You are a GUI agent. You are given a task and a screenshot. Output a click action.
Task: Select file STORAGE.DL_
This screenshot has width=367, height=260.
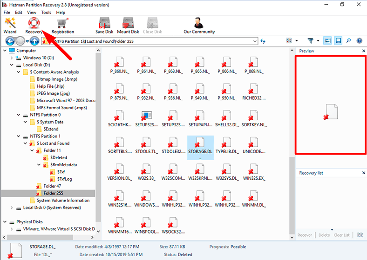point(200,148)
